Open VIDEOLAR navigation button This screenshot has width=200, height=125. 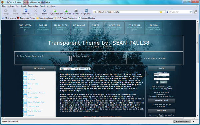coord(114,28)
